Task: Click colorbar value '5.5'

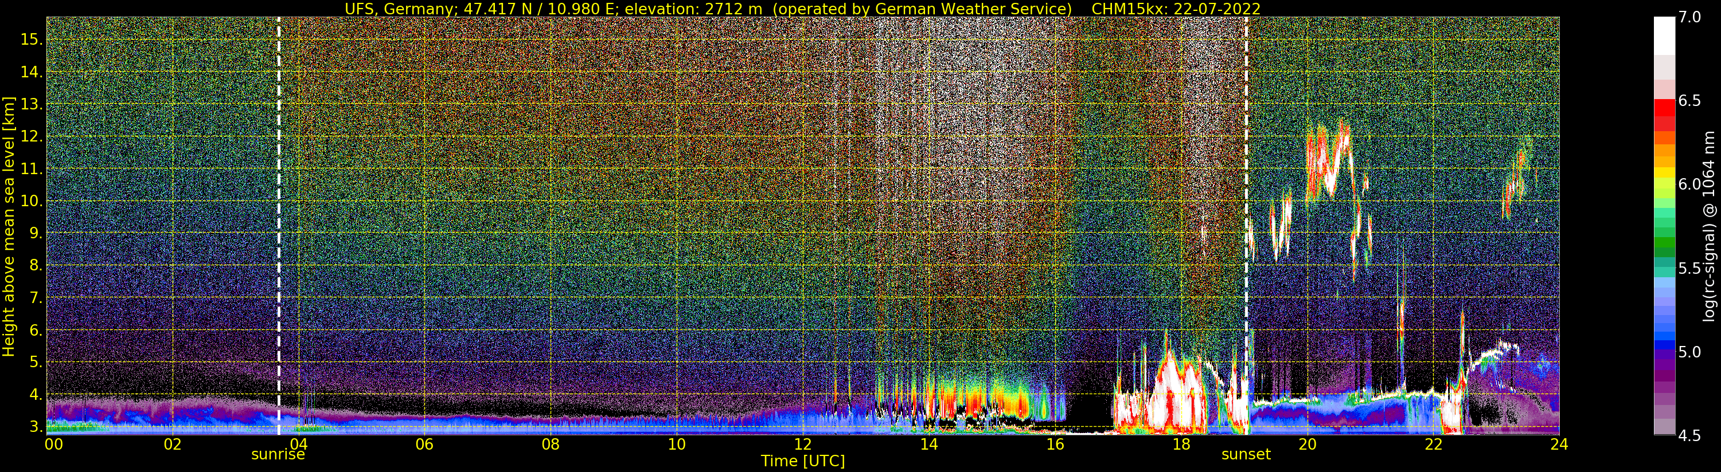Action: pos(1689,269)
